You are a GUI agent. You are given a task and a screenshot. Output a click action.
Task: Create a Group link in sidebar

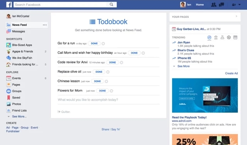click(x=25, y=128)
